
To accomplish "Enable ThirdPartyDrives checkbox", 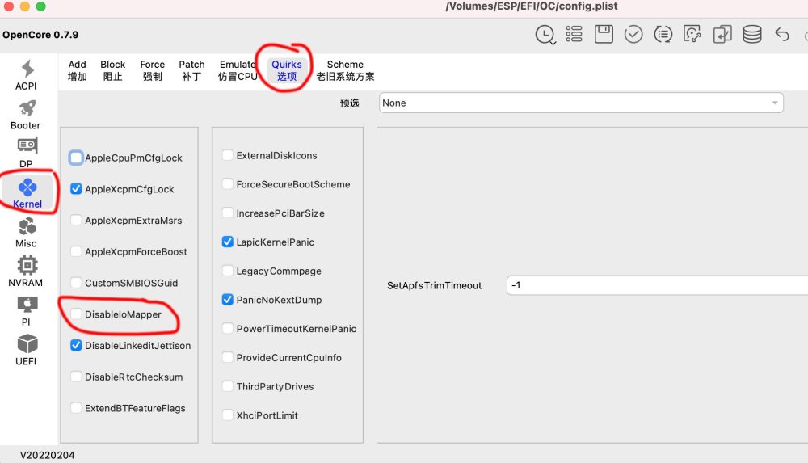I will coord(227,386).
